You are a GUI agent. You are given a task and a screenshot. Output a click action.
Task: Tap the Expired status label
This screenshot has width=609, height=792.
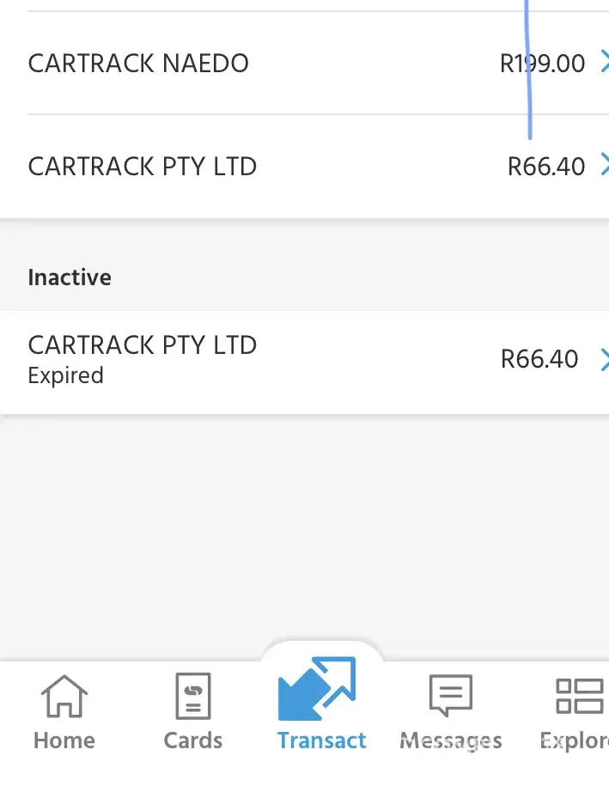point(65,376)
